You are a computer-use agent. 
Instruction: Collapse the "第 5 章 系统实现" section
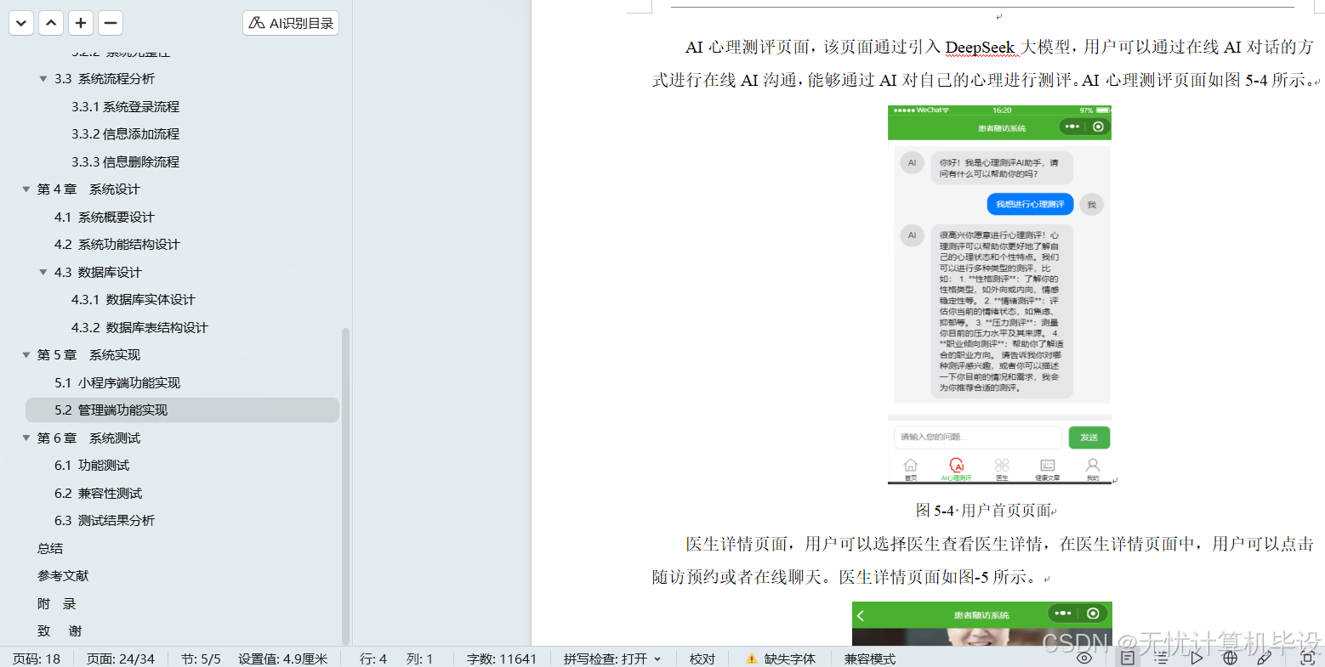click(x=26, y=354)
